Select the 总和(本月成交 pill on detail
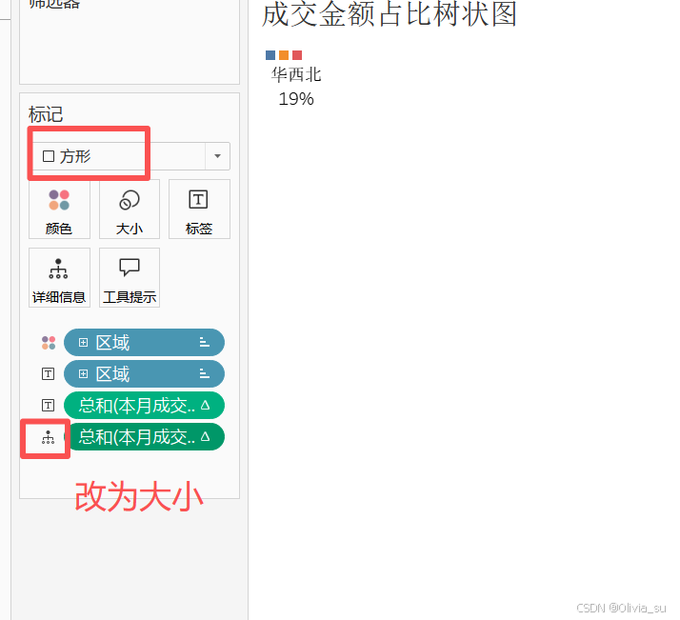680x620 pixels. pyautogui.click(x=144, y=436)
